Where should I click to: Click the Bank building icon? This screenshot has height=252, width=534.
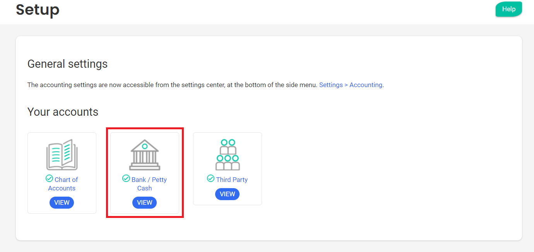pos(145,155)
